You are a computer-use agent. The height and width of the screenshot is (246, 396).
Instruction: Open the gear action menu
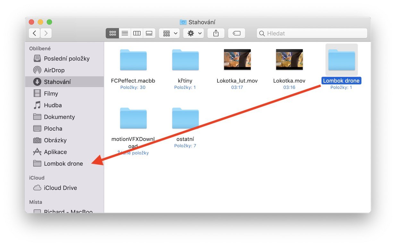point(194,33)
